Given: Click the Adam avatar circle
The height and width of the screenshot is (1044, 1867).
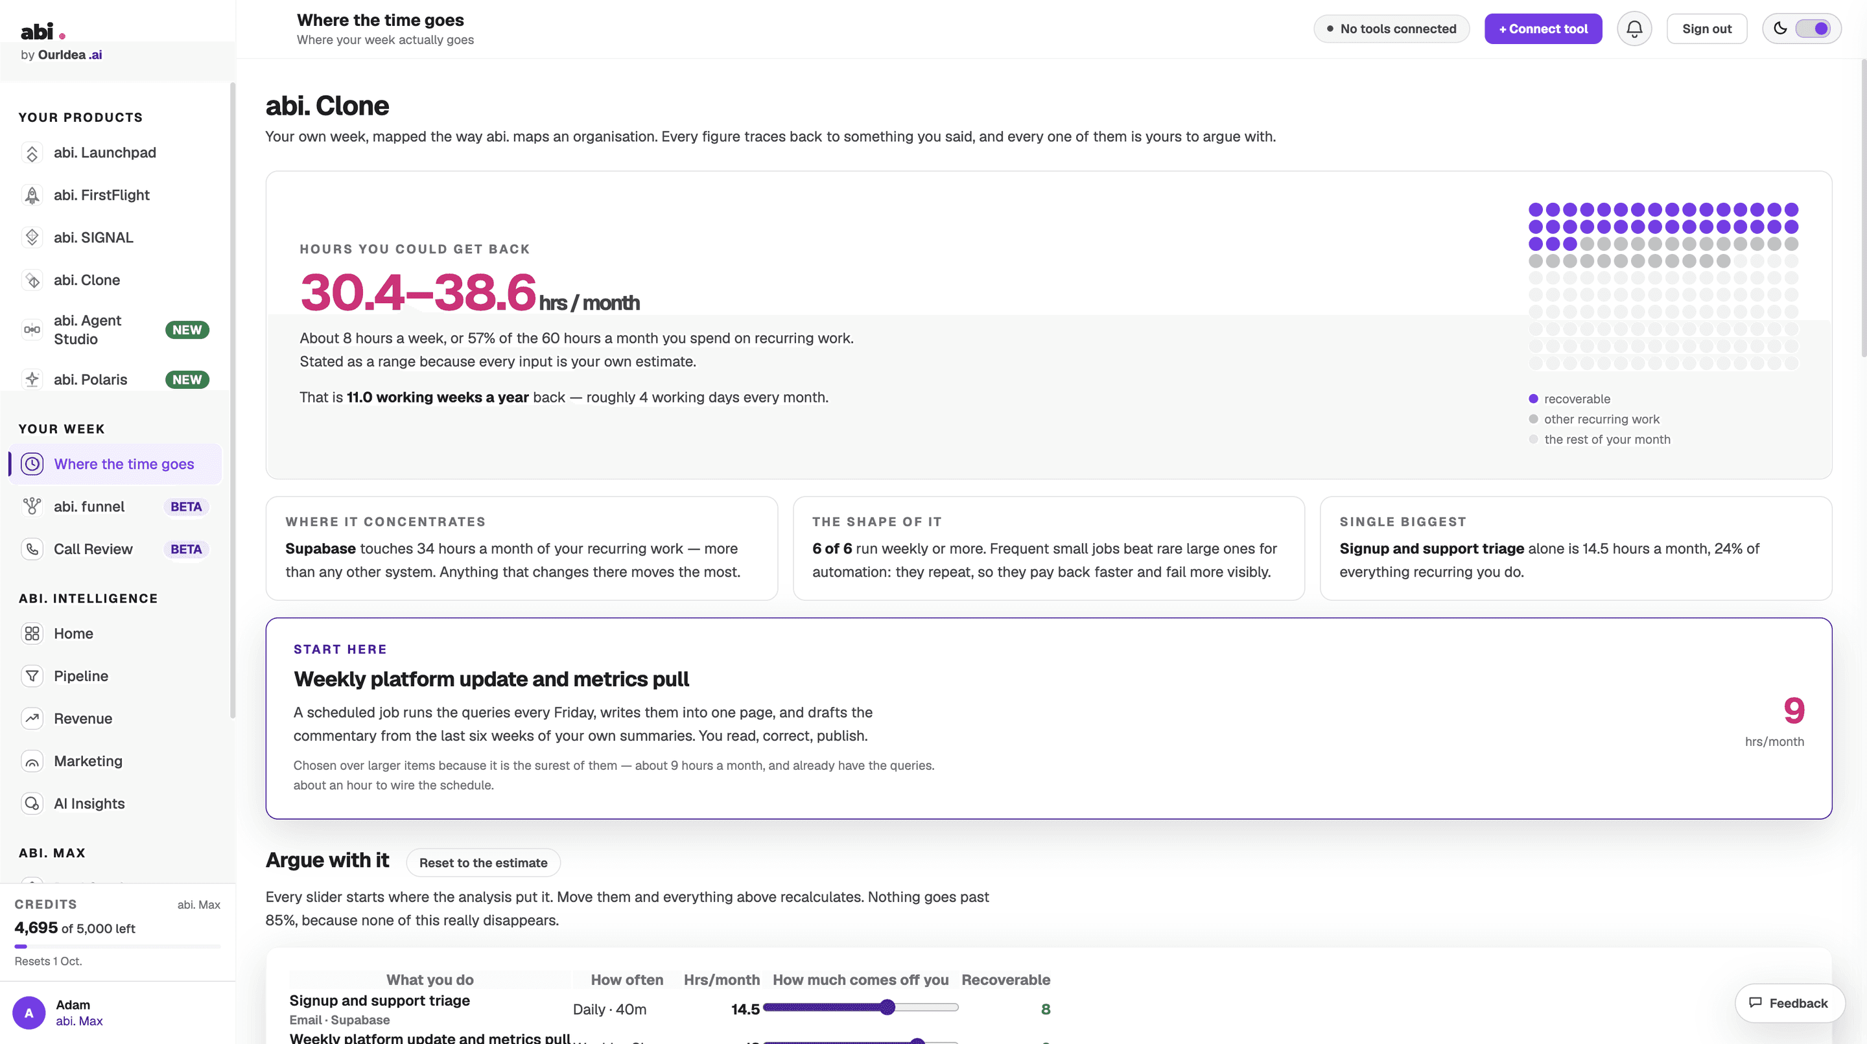Looking at the screenshot, I should [x=29, y=1014].
